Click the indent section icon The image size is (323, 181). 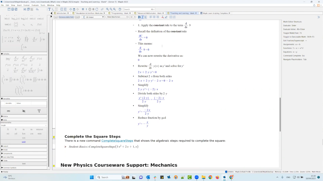coord(62,9)
